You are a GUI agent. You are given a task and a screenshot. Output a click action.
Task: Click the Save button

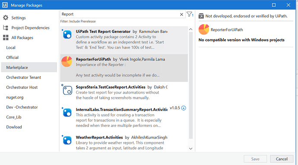coord(255,159)
